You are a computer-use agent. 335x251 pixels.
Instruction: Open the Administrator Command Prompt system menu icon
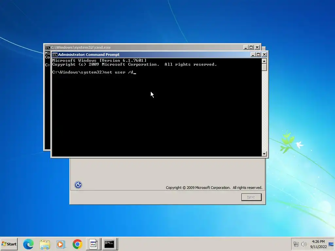pos(55,55)
